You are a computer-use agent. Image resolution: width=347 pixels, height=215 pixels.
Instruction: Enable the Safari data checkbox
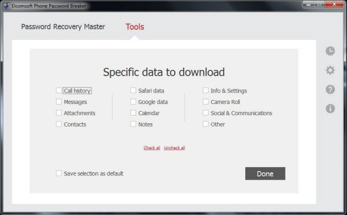[133, 90]
